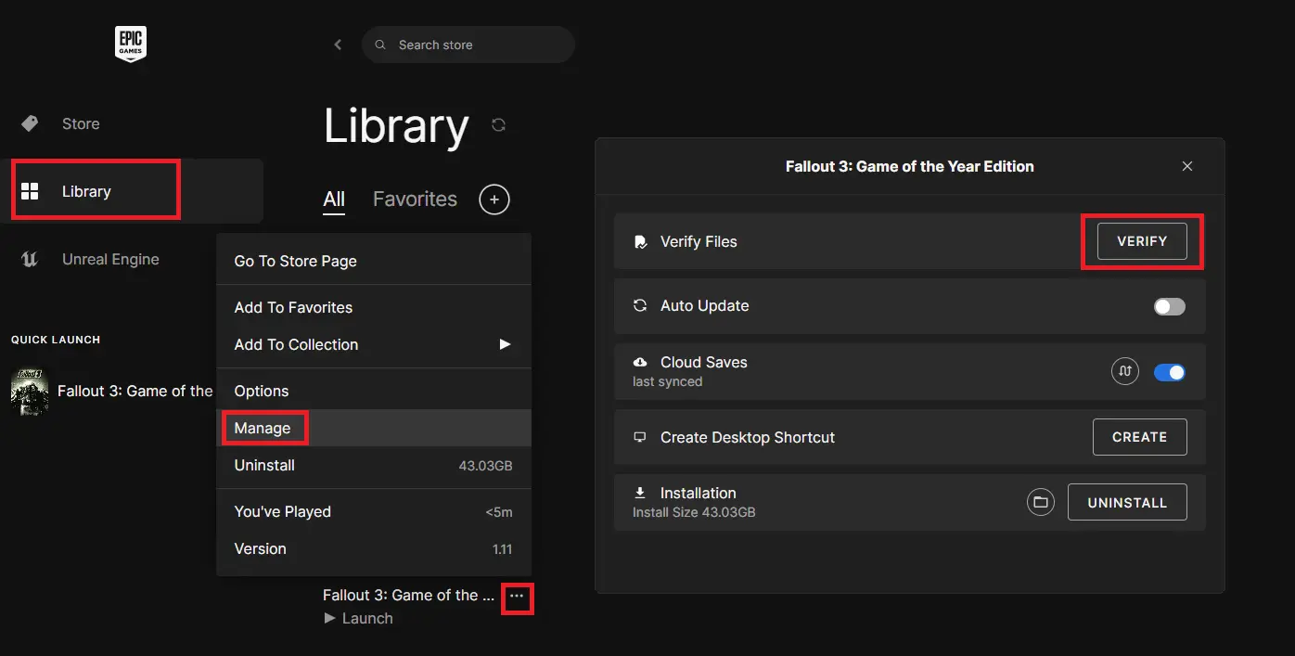Click the back navigation chevron
Screen dimensions: 1295x656
(337, 44)
